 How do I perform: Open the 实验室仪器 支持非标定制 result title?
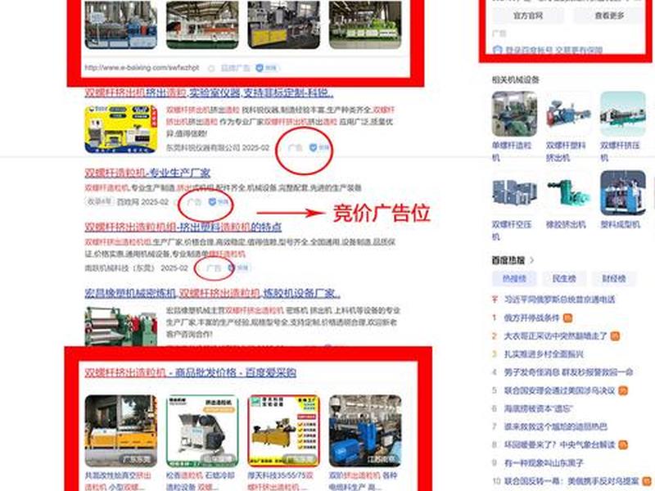[x=209, y=92]
